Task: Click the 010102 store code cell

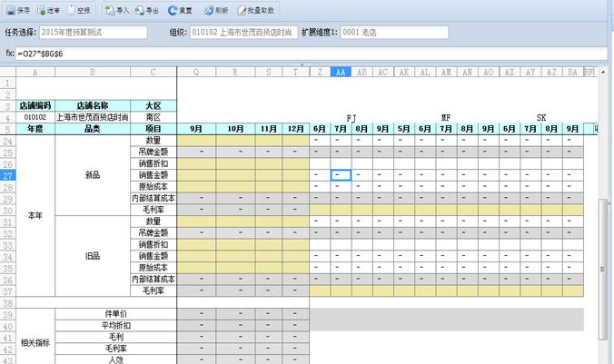Action: pyautogui.click(x=35, y=117)
